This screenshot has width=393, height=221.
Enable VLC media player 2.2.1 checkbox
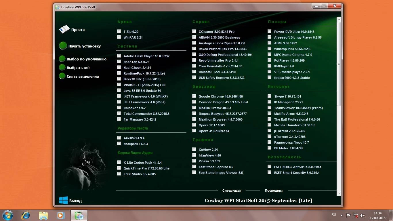(269, 72)
